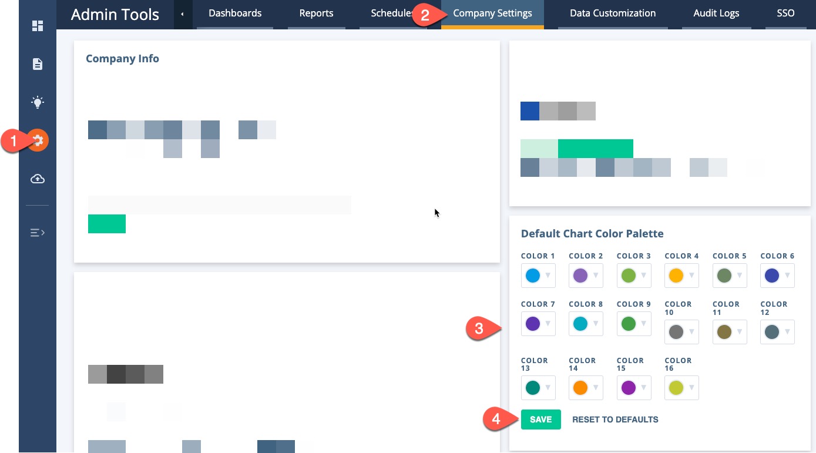Screen dimensions: 816x453
Task: Click the Color 9 green swatch
Action: click(629, 324)
